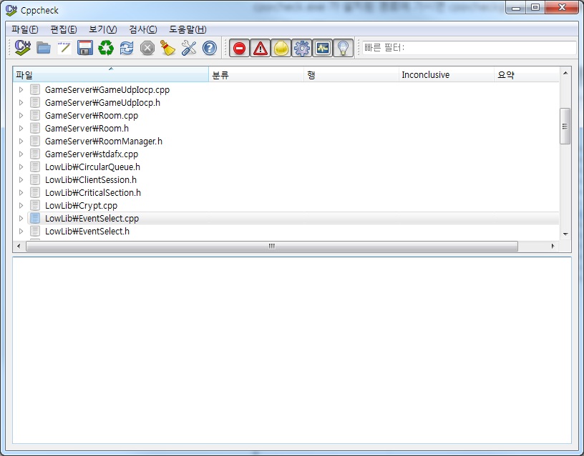
Task: Toggle the blue gear filter button
Action: [302, 48]
